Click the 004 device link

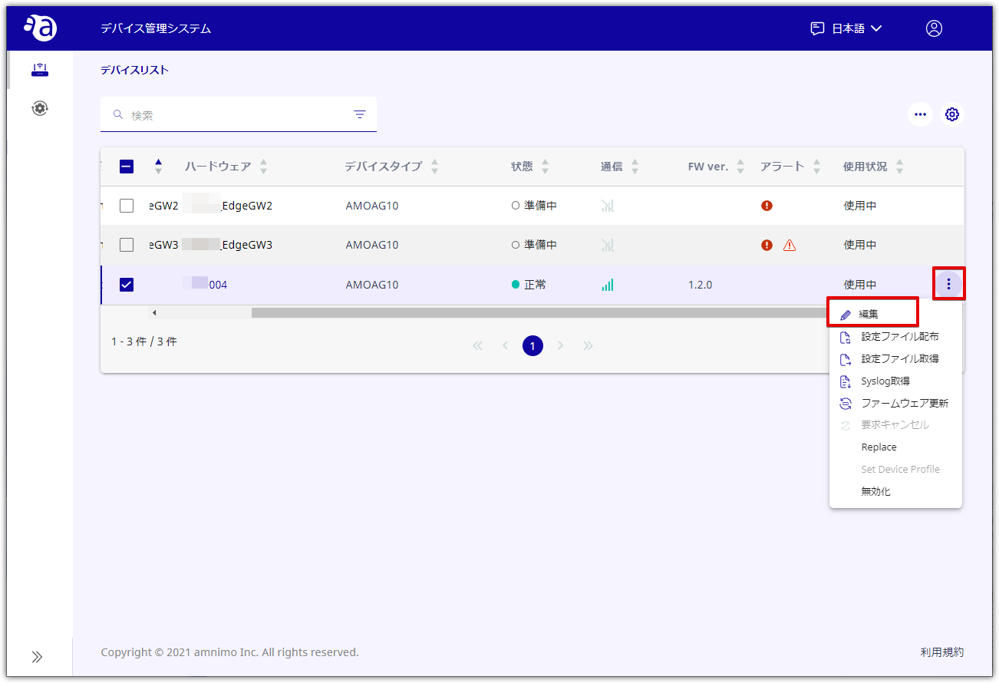pos(206,285)
